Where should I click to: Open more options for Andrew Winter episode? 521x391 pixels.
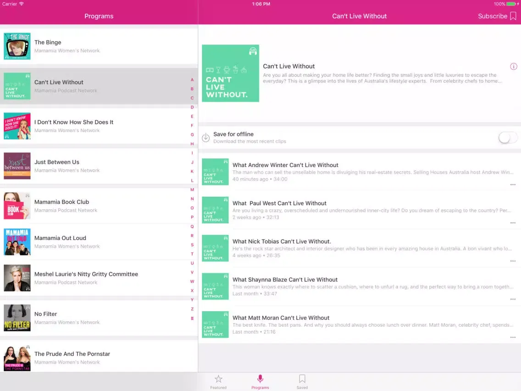pos(513,184)
